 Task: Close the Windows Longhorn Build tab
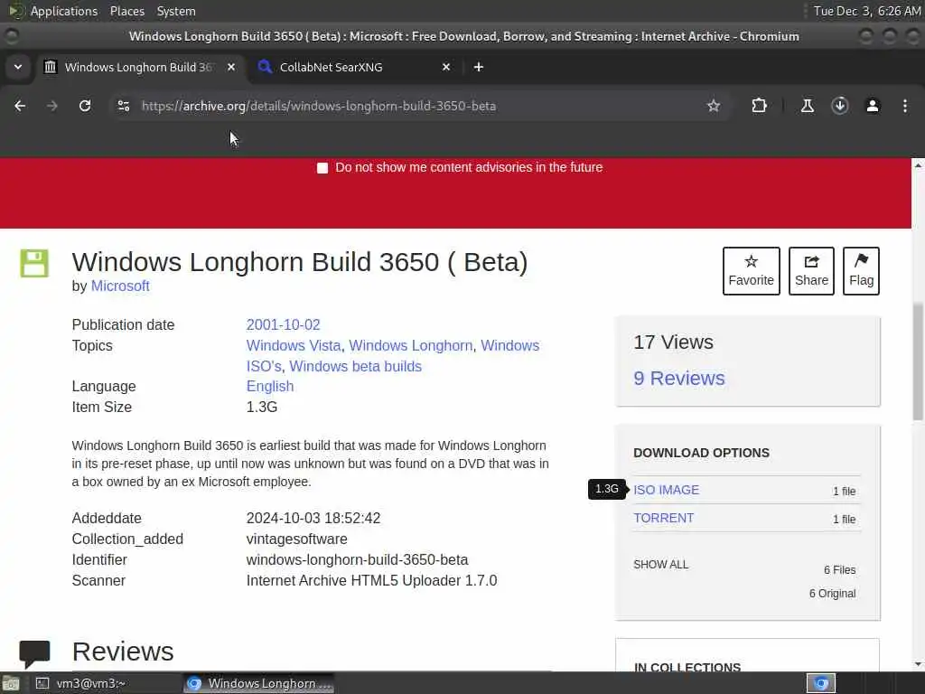click(231, 67)
